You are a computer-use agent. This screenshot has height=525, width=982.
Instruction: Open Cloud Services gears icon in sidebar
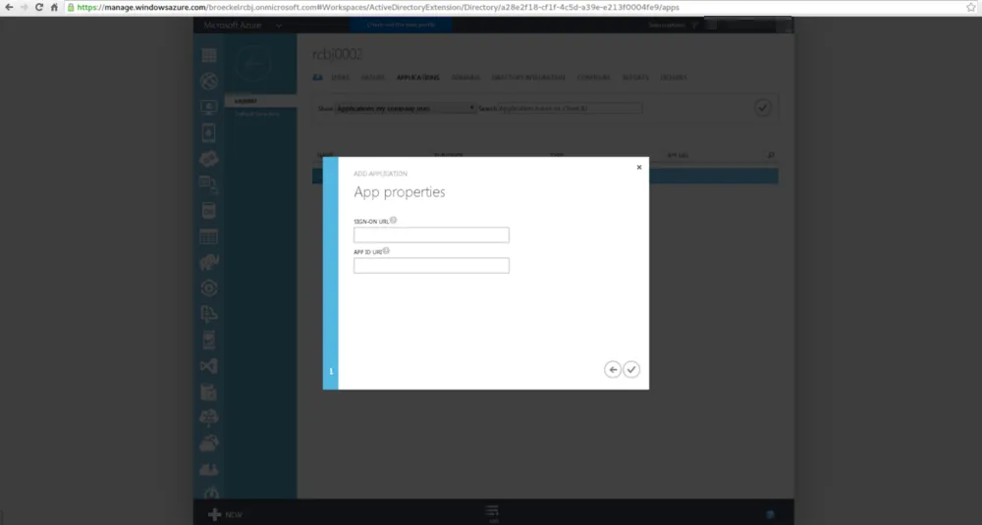coord(208,158)
